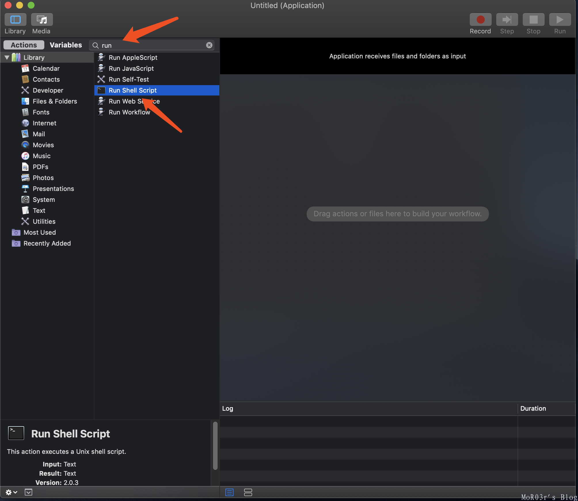Click the description panel scrollbar

(x=215, y=446)
